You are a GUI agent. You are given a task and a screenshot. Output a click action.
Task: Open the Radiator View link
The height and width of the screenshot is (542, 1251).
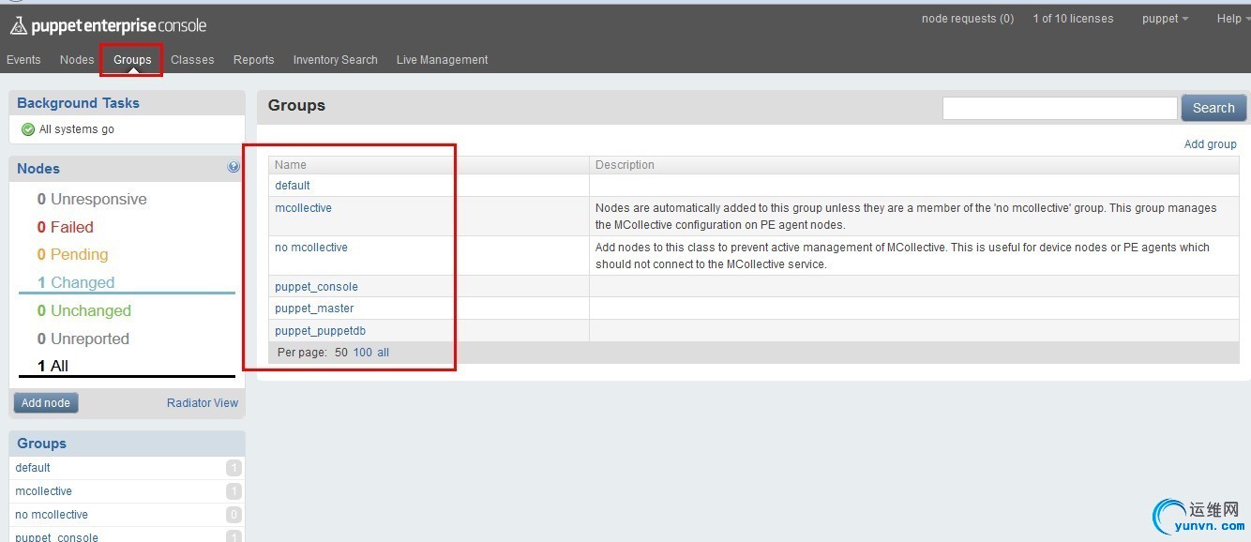(x=203, y=403)
